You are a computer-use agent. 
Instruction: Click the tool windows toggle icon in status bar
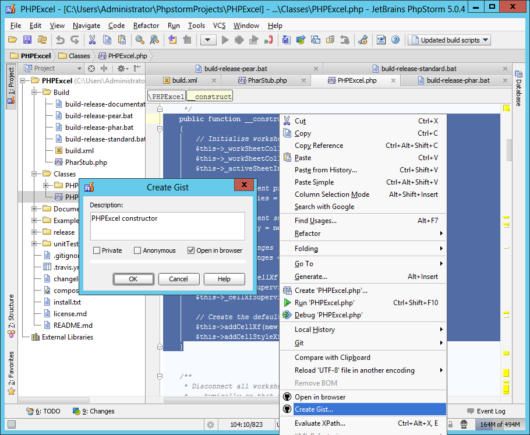(12, 424)
